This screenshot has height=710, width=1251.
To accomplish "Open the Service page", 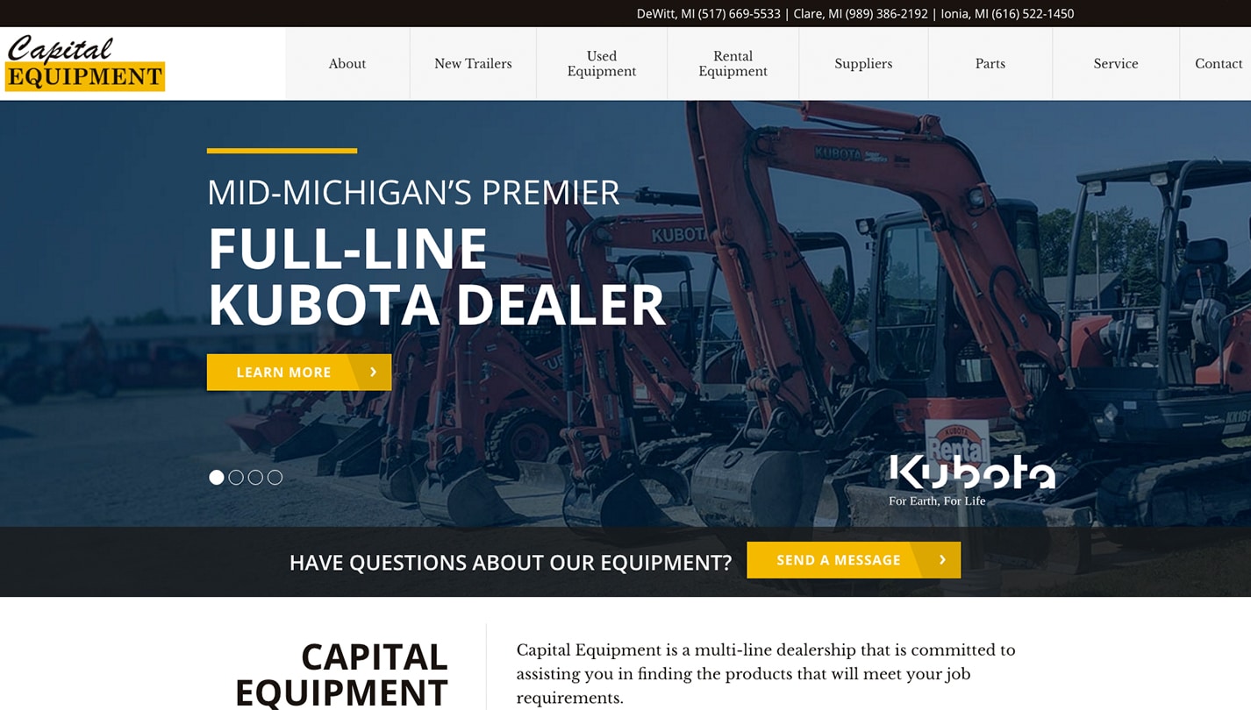I will [1116, 64].
